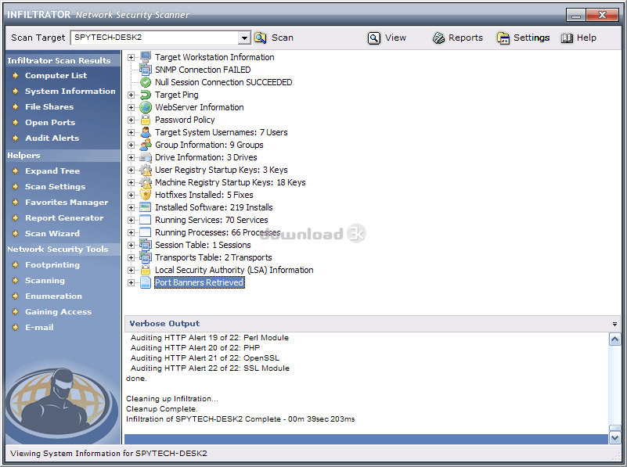Viewport: 627px width, 467px height.
Task: Click the Scan magnifier icon
Action: (x=261, y=38)
